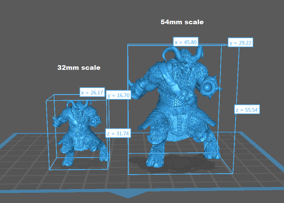Click the x = 26.17 dimension label
The width and height of the screenshot is (284, 203).
(x=92, y=93)
